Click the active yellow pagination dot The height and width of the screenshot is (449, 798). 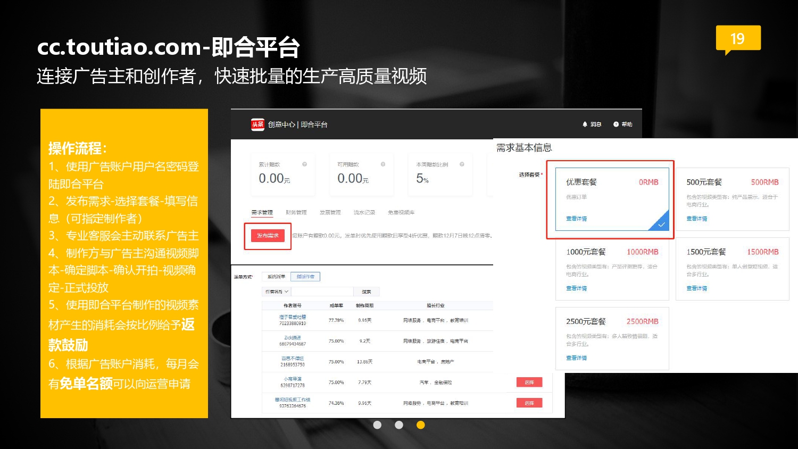click(x=421, y=425)
